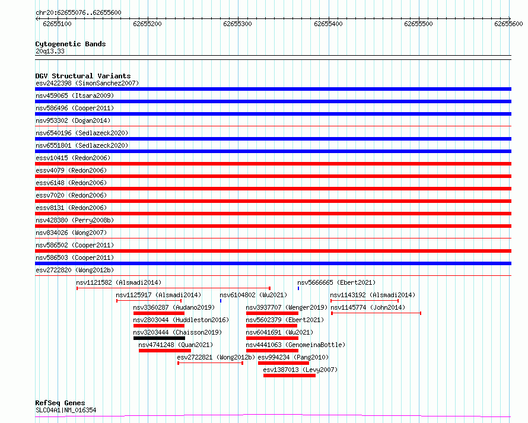Click the magenta SLCO4A1 gene line
Screen dimensions: 528x423
point(273,416)
